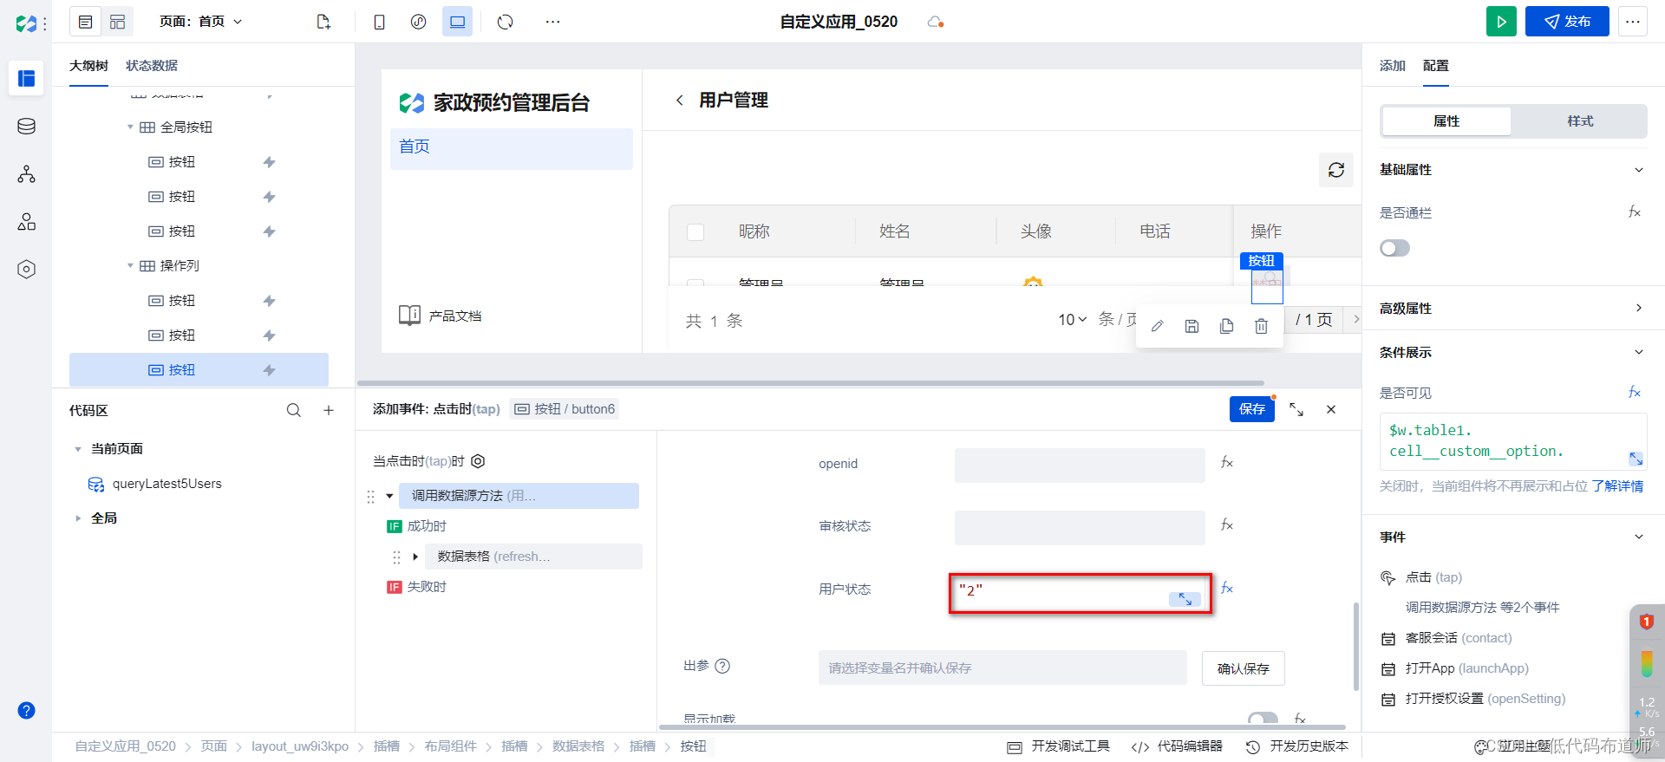1665x762 pixels.
Task: Expand the event panel to fullscreen
Action: pos(1296,409)
